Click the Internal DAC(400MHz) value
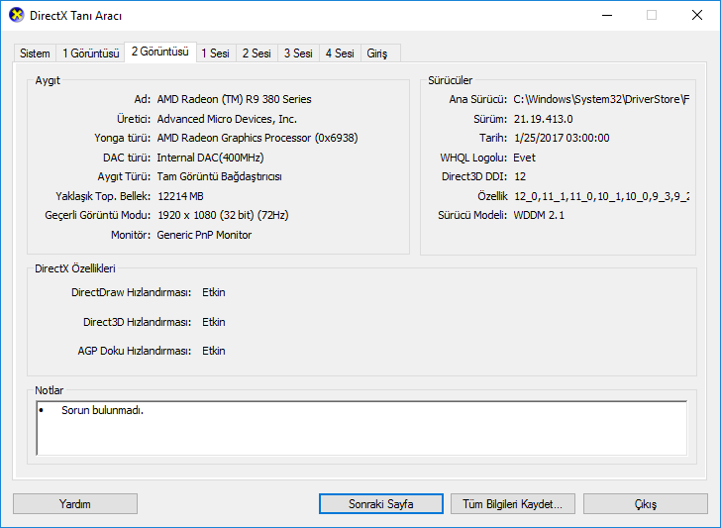Viewport: 721px width, 528px height. pyautogui.click(x=210, y=158)
